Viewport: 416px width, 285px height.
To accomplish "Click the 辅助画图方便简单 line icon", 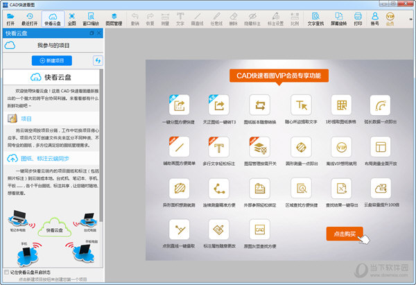I will 179,147.
